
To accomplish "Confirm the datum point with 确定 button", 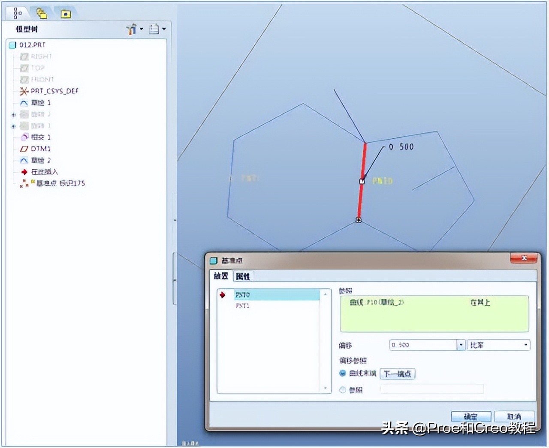I will point(471,416).
